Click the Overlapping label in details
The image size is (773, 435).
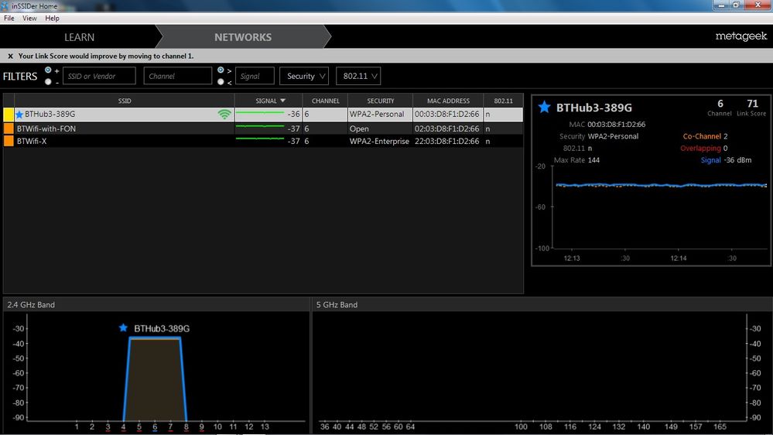tap(700, 148)
